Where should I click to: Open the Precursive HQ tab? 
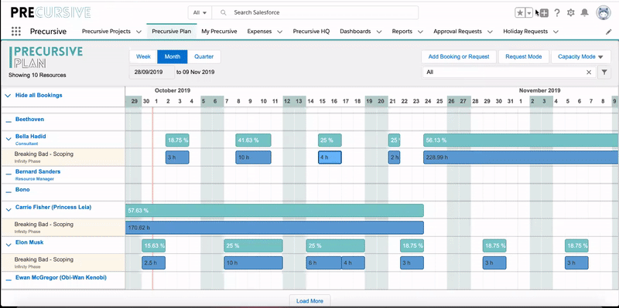(x=311, y=32)
